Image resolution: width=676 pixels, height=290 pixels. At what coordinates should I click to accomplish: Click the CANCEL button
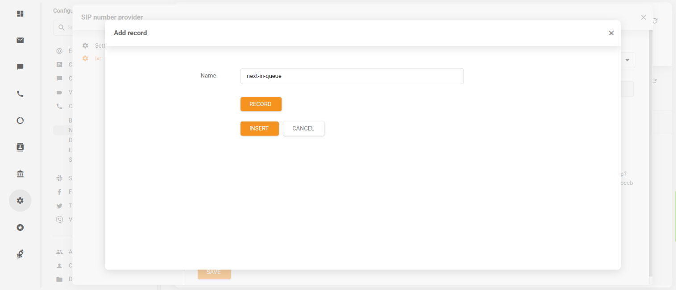pos(303,128)
